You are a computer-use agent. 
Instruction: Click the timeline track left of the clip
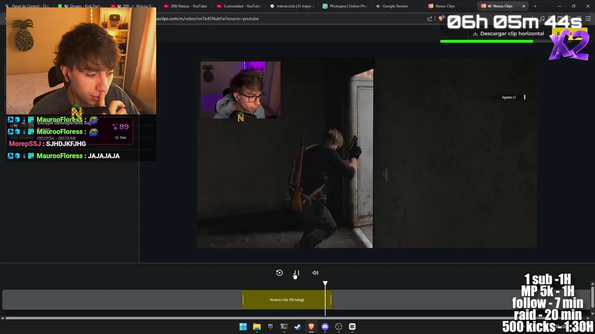click(122, 300)
